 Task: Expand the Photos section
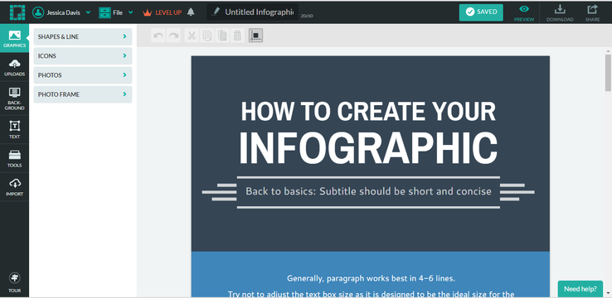point(83,75)
